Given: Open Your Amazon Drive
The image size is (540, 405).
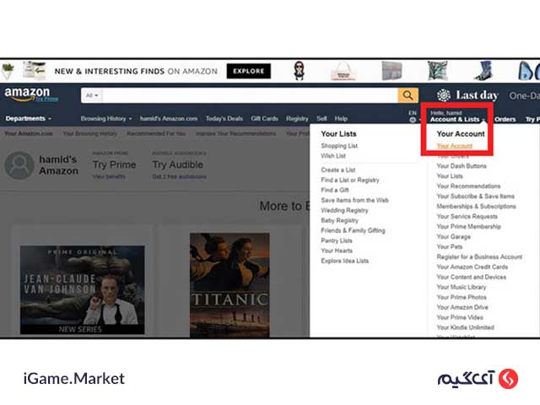Looking at the screenshot, I should pyautogui.click(x=462, y=307).
